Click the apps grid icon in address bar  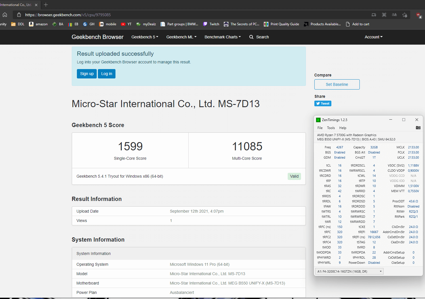[x=384, y=15]
